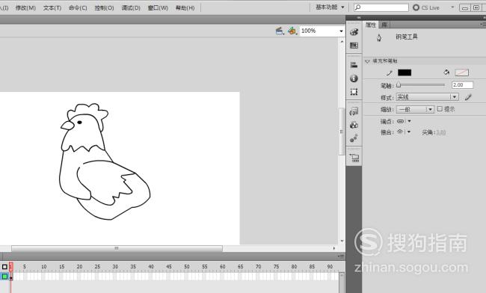Open the 帮助(H) menu
Screen dimensions: 486x293
click(185, 7)
